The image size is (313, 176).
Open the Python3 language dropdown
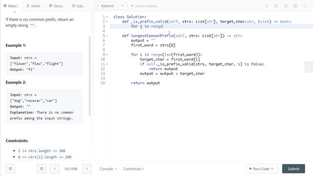click(x=111, y=6)
